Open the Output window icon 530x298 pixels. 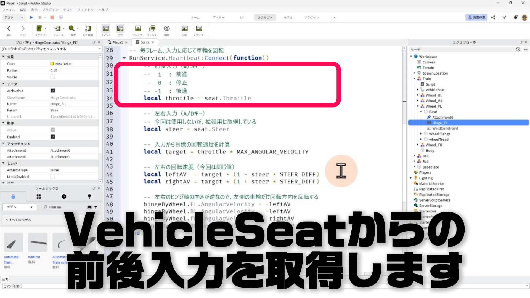120,29
